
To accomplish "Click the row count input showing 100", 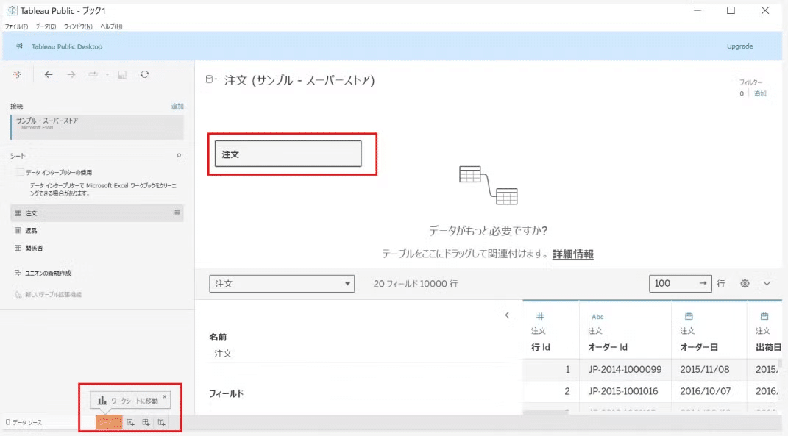I will (673, 283).
